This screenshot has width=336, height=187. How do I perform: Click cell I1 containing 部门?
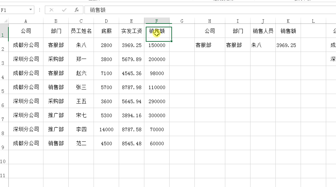[238, 31]
